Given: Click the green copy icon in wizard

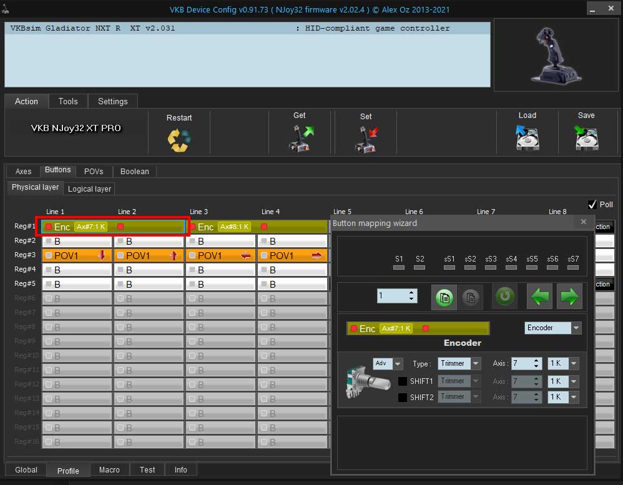Looking at the screenshot, I should pyautogui.click(x=444, y=297).
